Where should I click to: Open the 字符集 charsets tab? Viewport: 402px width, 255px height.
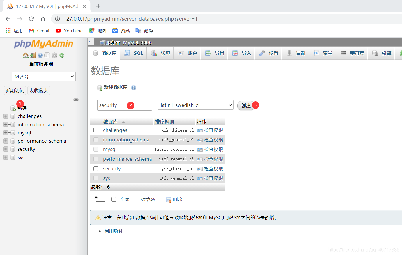coord(352,53)
